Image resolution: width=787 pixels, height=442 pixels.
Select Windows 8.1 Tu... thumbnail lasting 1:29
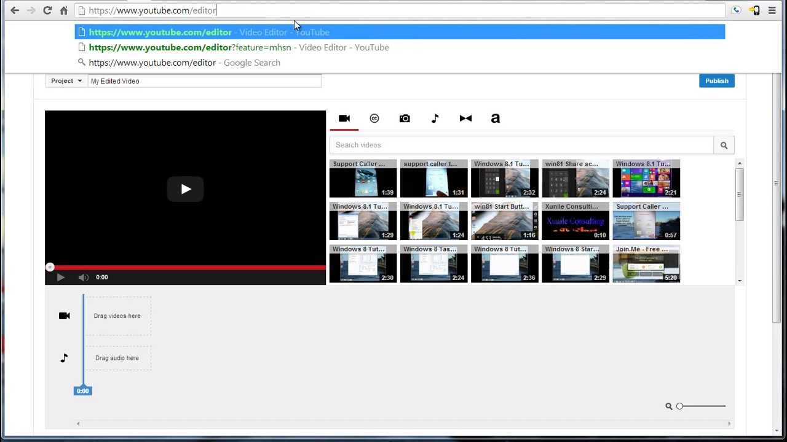[363, 221]
